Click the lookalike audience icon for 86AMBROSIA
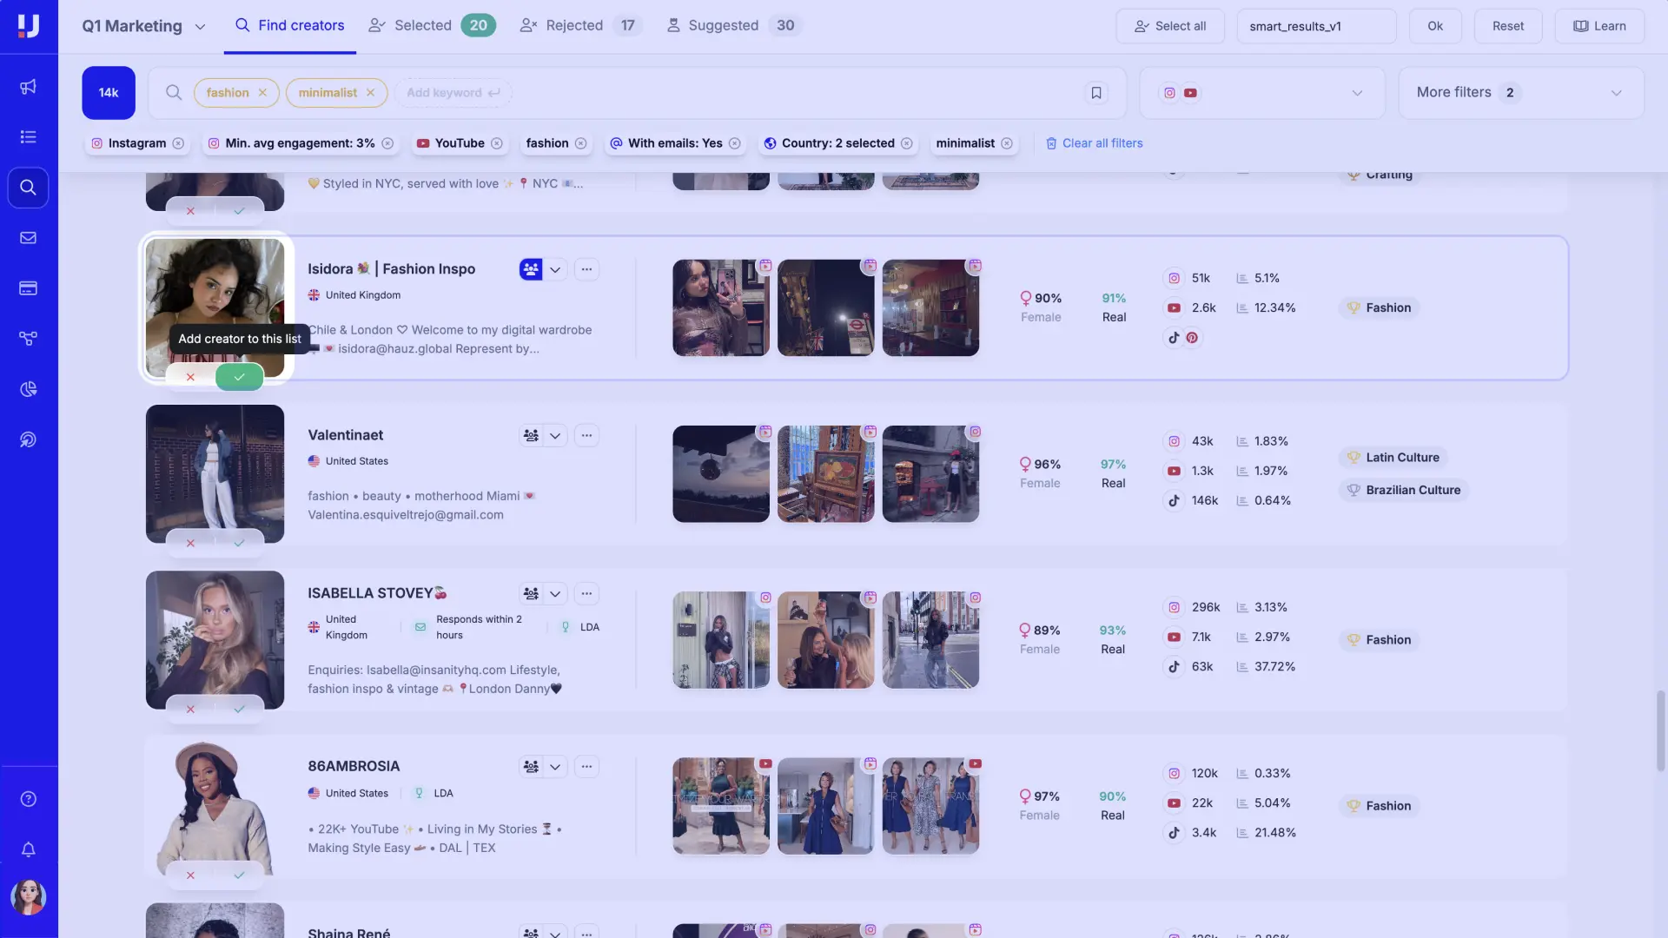This screenshot has height=938, width=1668. (x=531, y=767)
